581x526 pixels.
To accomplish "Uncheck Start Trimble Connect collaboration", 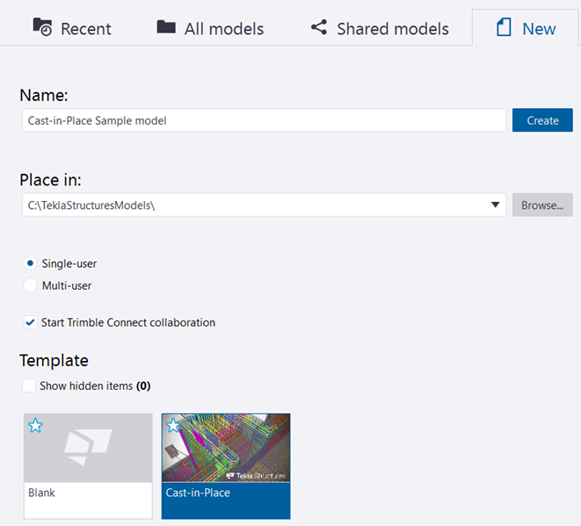I will (x=30, y=322).
